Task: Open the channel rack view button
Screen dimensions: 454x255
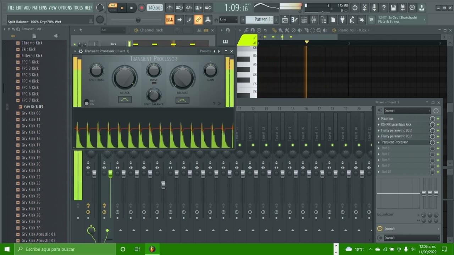Action: point(304,20)
